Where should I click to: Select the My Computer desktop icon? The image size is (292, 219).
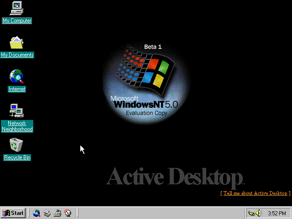point(16,8)
